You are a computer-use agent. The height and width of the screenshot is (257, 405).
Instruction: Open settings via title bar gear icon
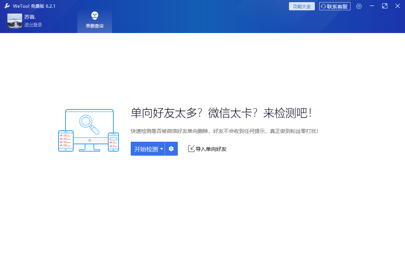[x=359, y=6]
